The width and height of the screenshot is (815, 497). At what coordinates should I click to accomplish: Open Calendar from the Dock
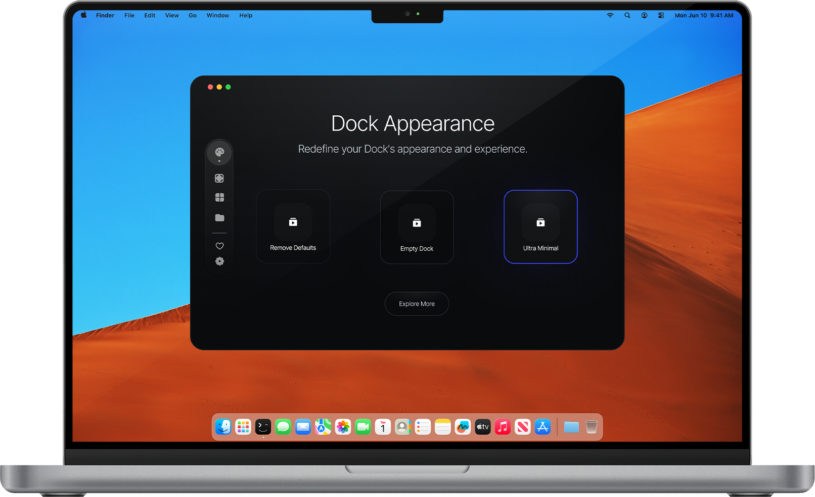tap(383, 427)
